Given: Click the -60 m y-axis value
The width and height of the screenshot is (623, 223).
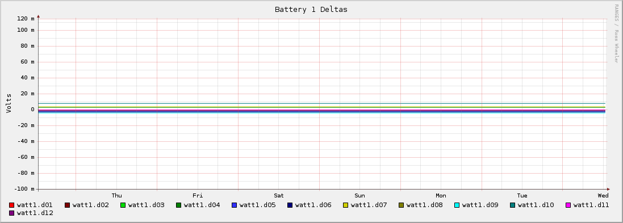Looking at the screenshot, I should [x=26, y=157].
